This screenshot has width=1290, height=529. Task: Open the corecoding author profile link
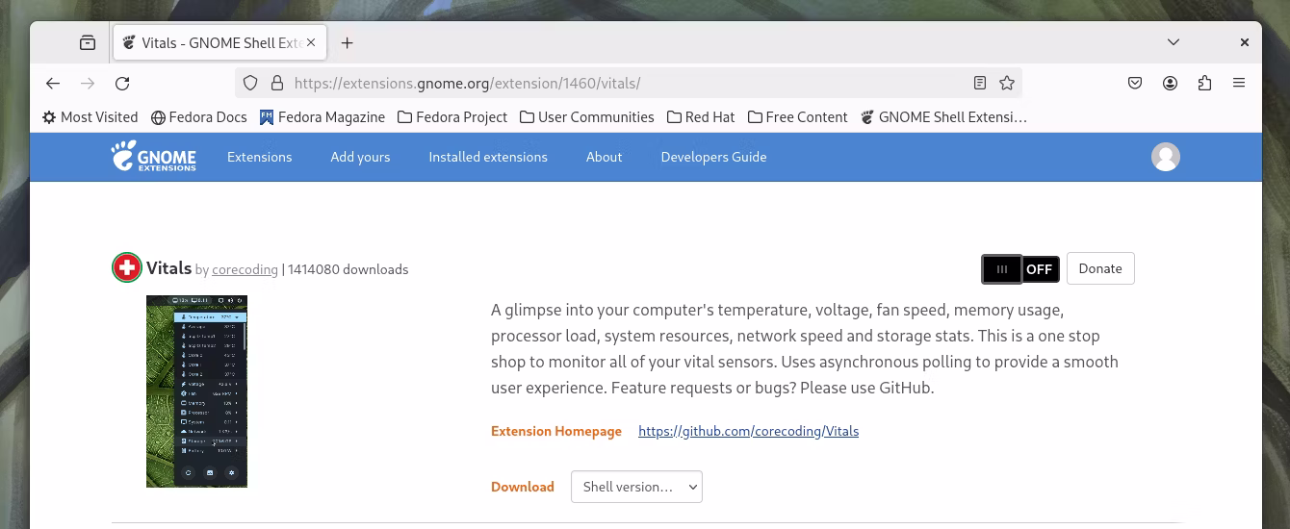(245, 270)
